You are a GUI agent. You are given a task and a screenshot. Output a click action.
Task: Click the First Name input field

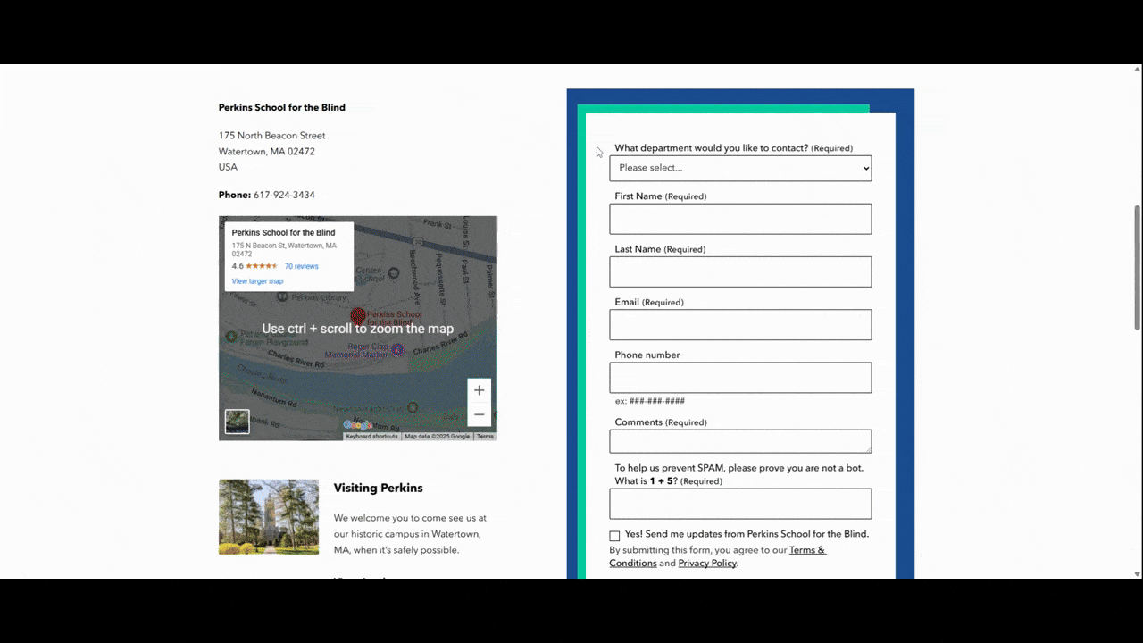pyautogui.click(x=740, y=219)
